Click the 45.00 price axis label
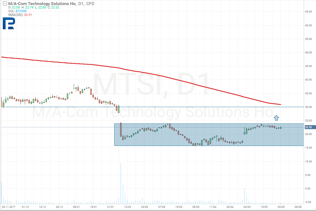Screen dimensions: 316x211 coord(308,66)
